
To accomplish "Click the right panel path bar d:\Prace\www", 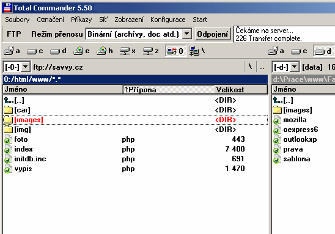I will tap(303, 79).
